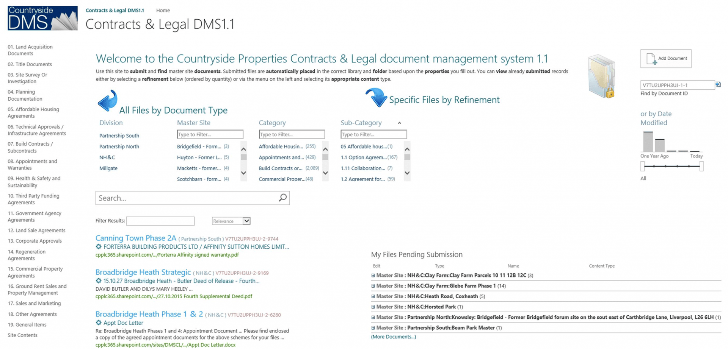The width and height of the screenshot is (728, 349).
Task: Click the Countryside DMS logo
Action: [42, 18]
